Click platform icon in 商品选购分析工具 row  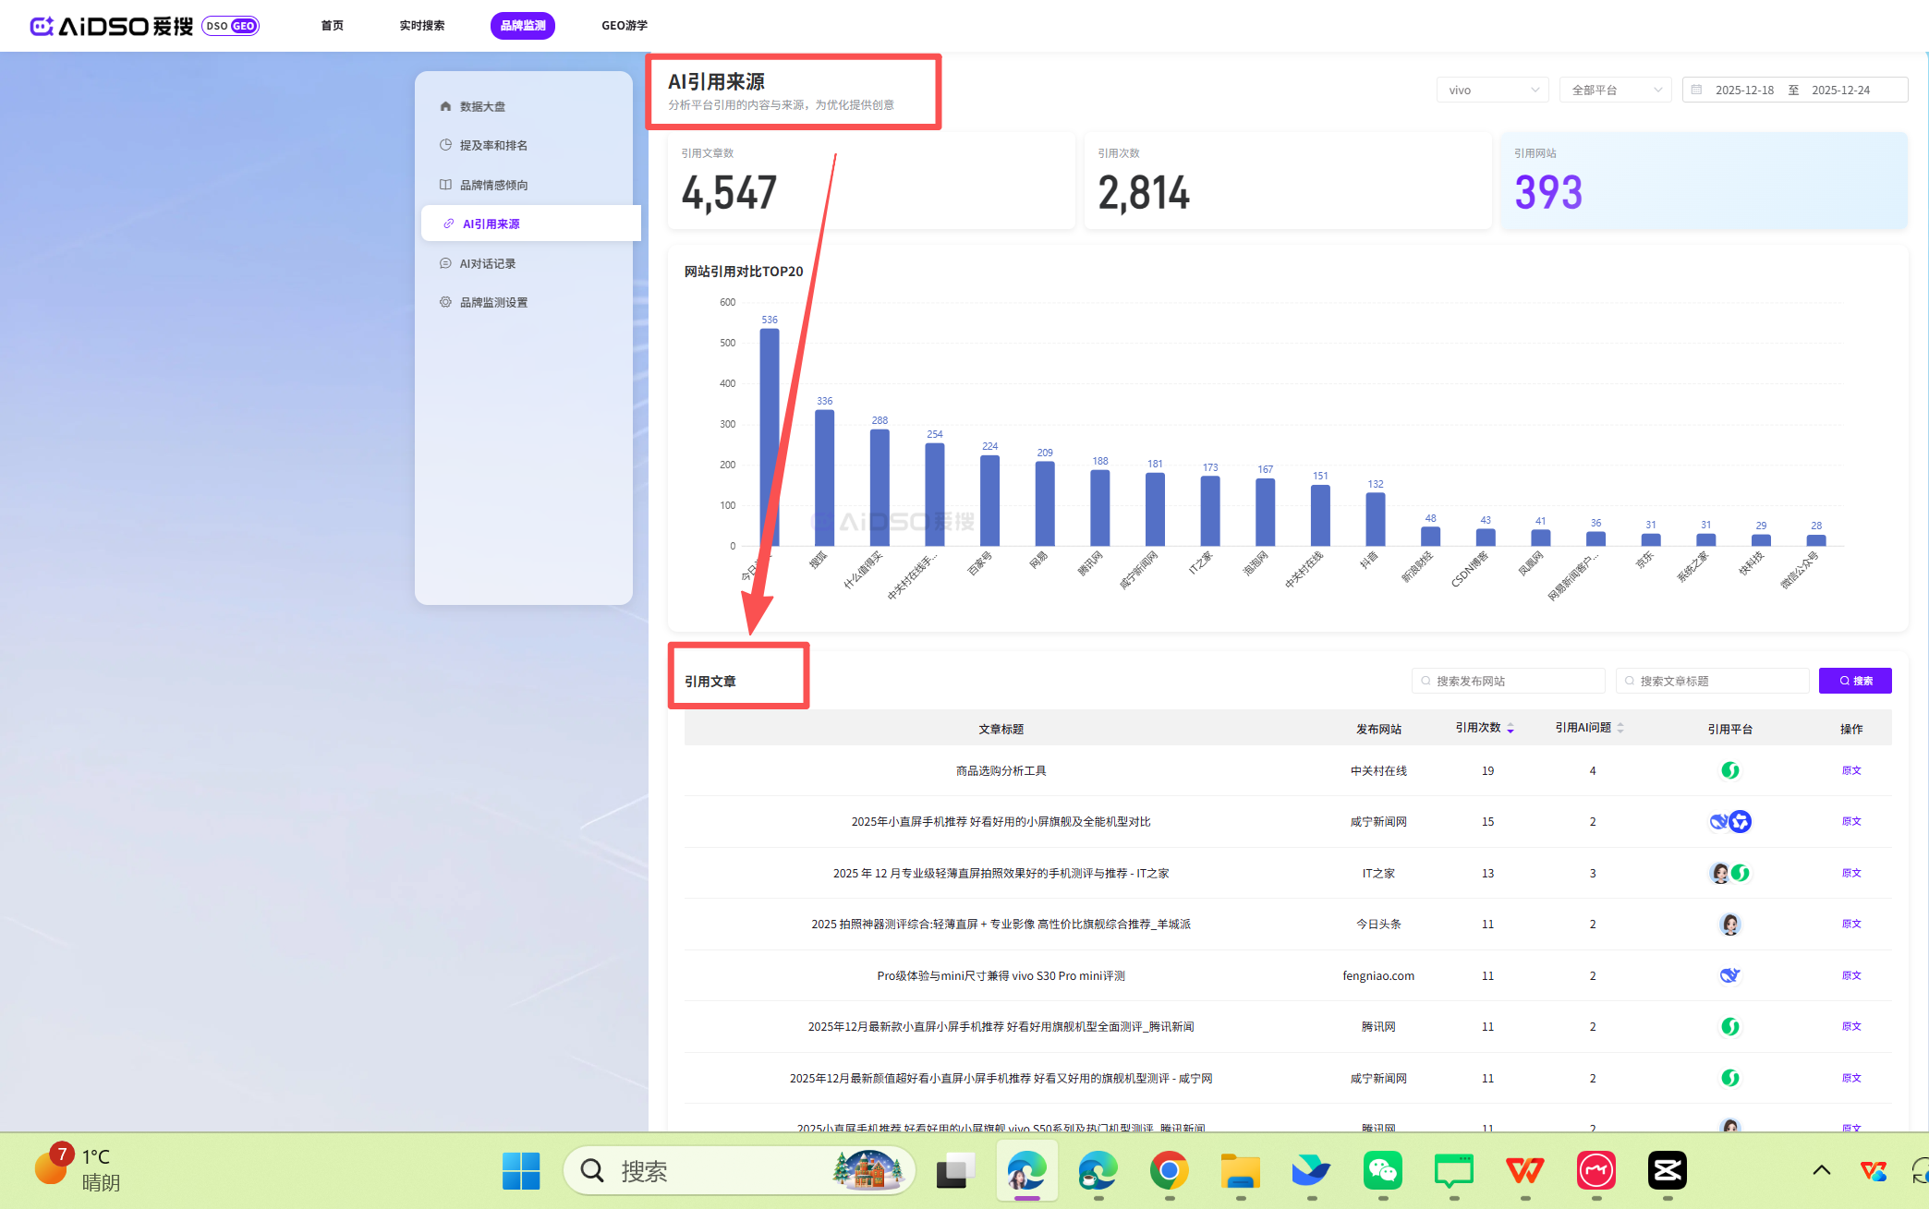tap(1729, 770)
